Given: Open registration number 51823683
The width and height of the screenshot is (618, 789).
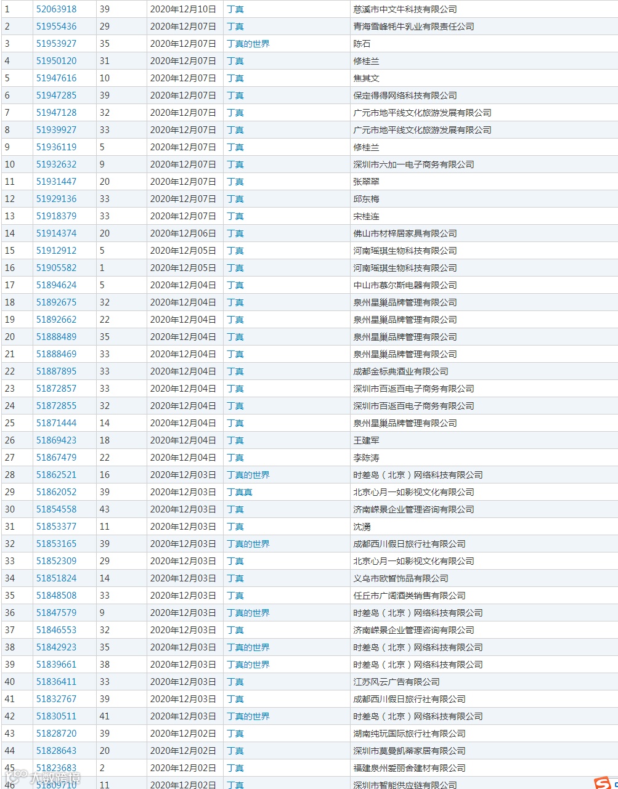Looking at the screenshot, I should coord(57,768).
